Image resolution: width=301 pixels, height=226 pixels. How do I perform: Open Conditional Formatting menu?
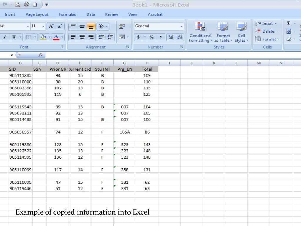[x=200, y=32]
